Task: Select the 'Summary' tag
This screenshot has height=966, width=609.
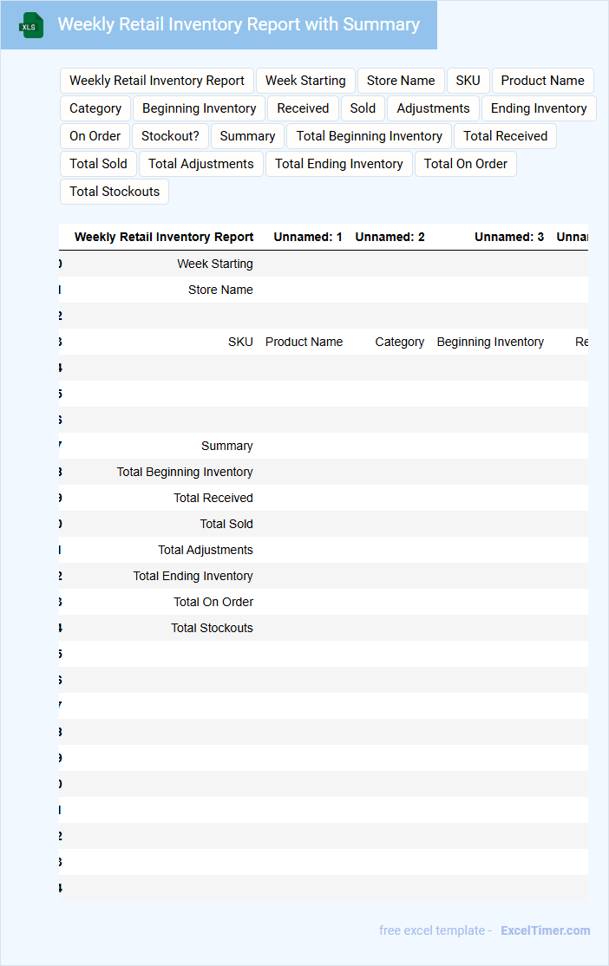Action: click(247, 136)
